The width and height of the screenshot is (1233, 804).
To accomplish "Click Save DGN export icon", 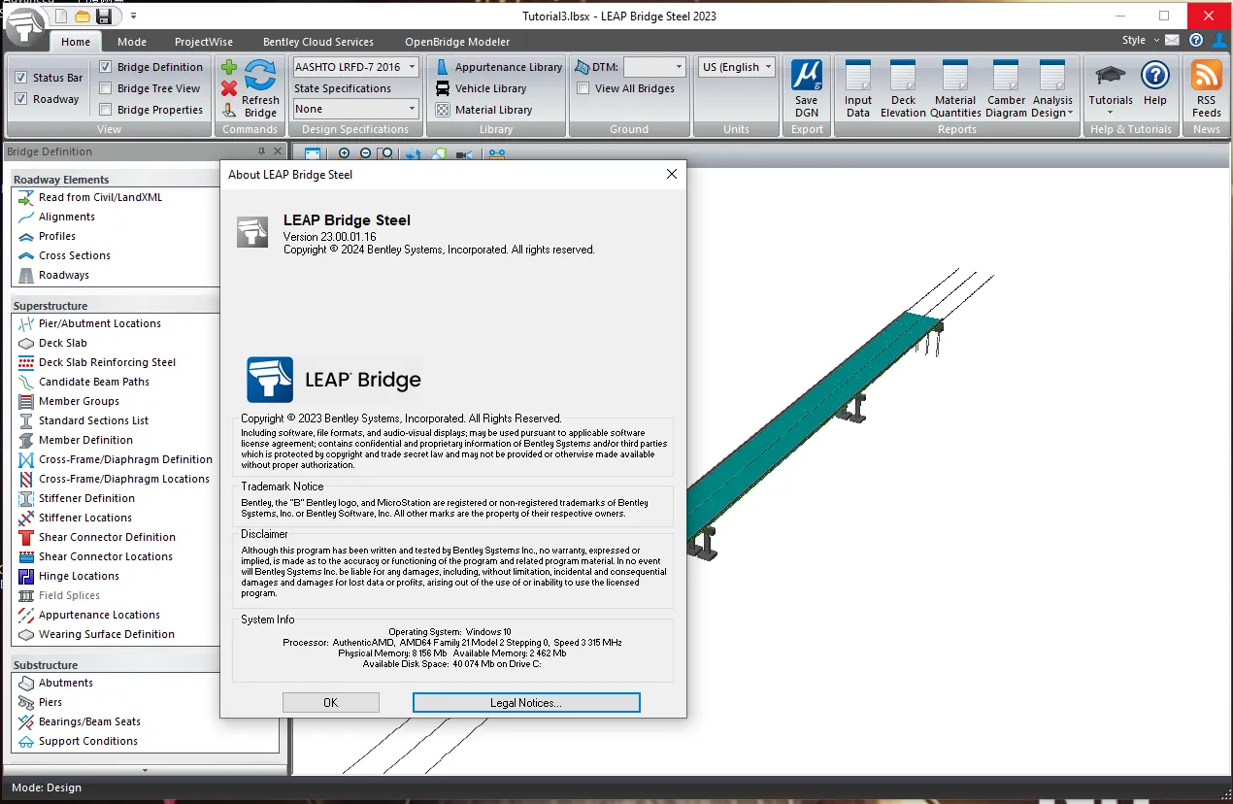I will (807, 89).
